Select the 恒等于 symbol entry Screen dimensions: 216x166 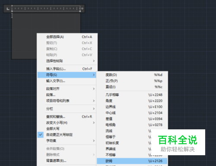124,137
